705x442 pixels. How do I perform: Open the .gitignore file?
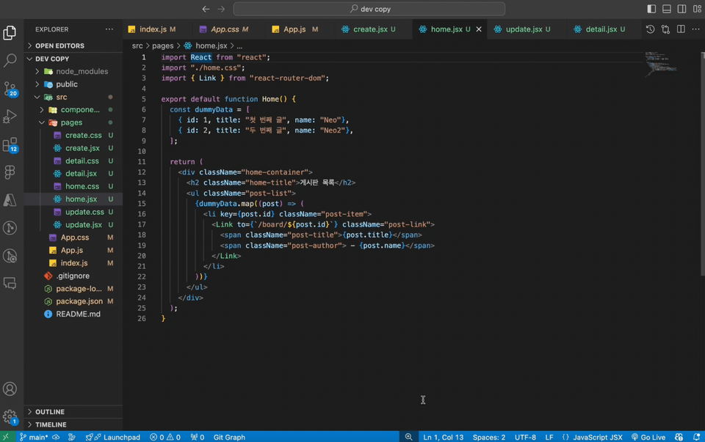click(73, 276)
